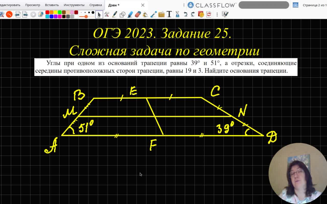This screenshot has height=204, width=327.
Task: Click the globe navigation icon
Action: coord(41,14)
